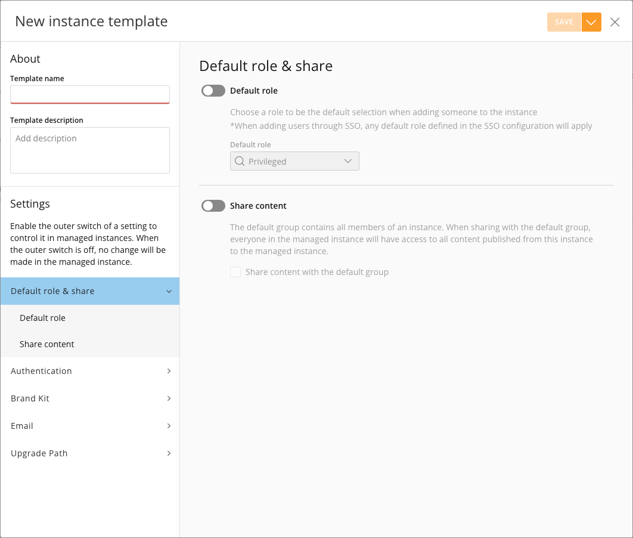The height and width of the screenshot is (538, 633).
Task: Expand the Authentication settings section
Action: 90,371
